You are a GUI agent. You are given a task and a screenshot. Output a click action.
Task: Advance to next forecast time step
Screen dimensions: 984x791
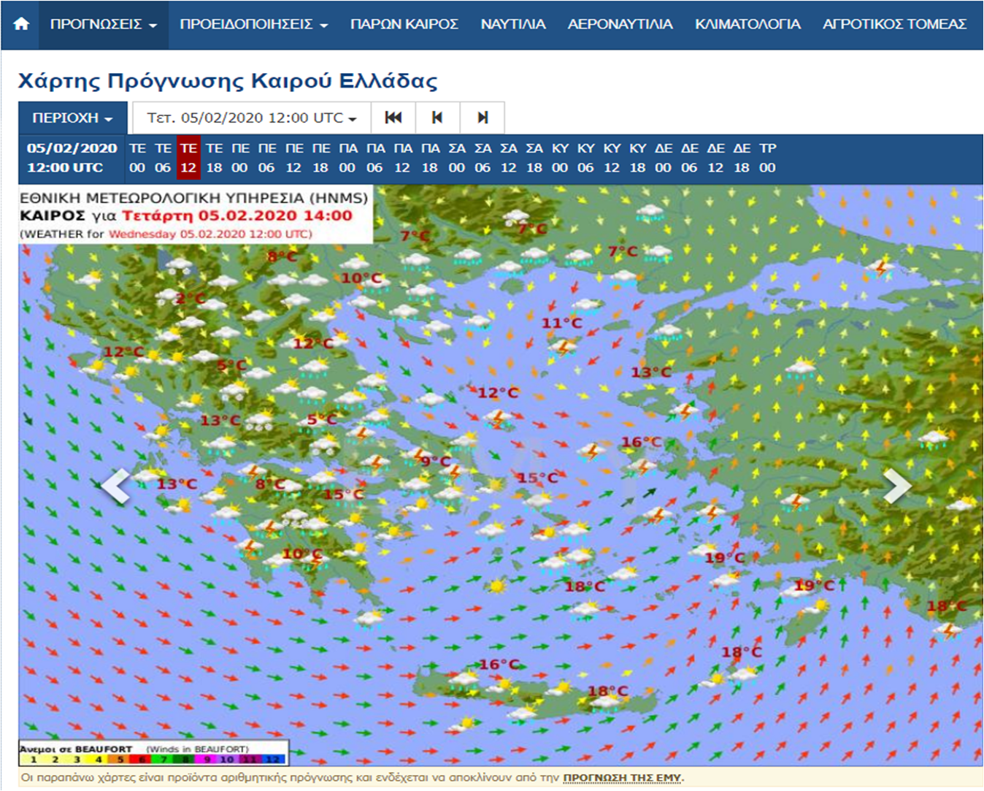click(482, 118)
